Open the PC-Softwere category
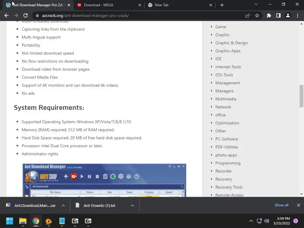The width and height of the screenshot is (304, 228). (x=227, y=139)
